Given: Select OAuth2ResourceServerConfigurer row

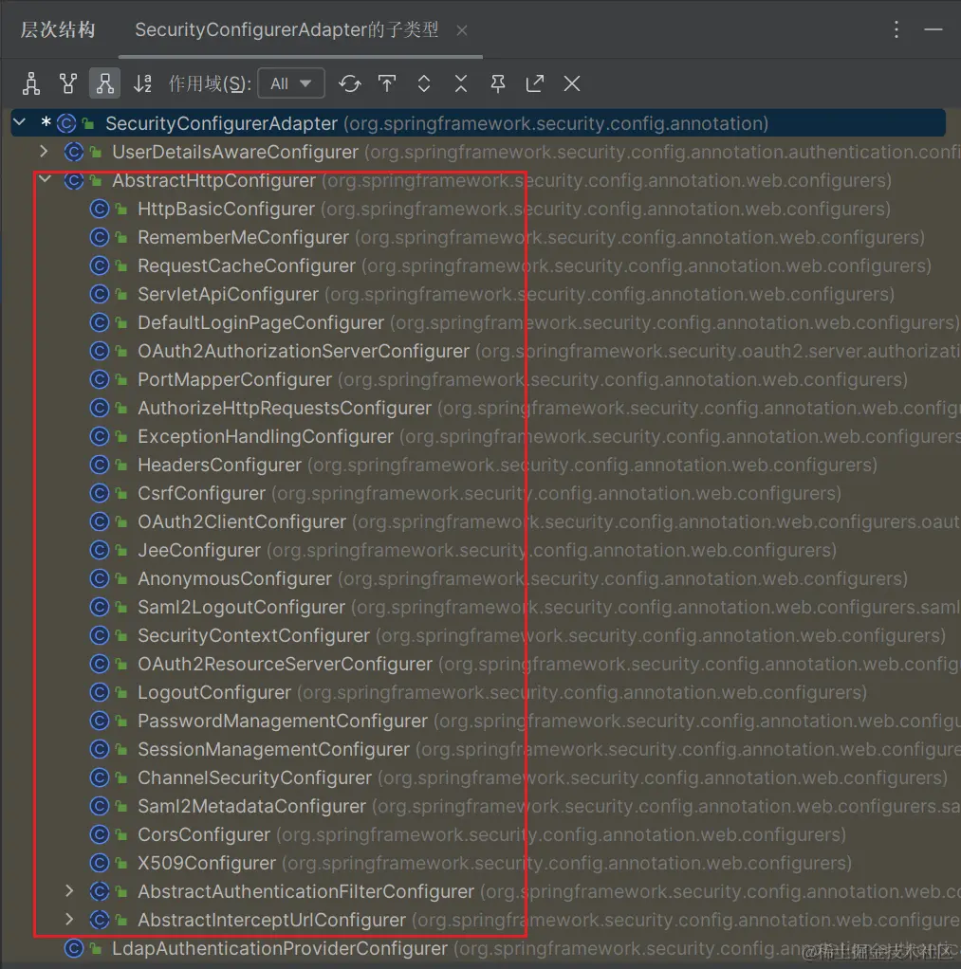Looking at the screenshot, I should (x=286, y=664).
